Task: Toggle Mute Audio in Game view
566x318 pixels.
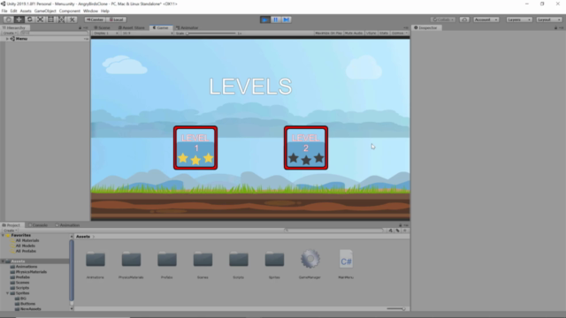Action: 354,34
